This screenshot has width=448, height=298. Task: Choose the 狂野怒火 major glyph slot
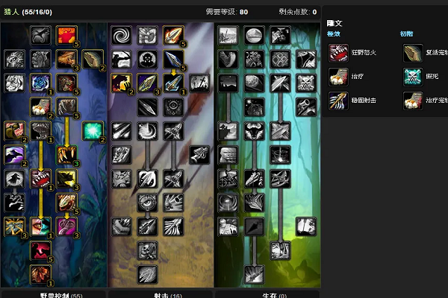coord(338,53)
